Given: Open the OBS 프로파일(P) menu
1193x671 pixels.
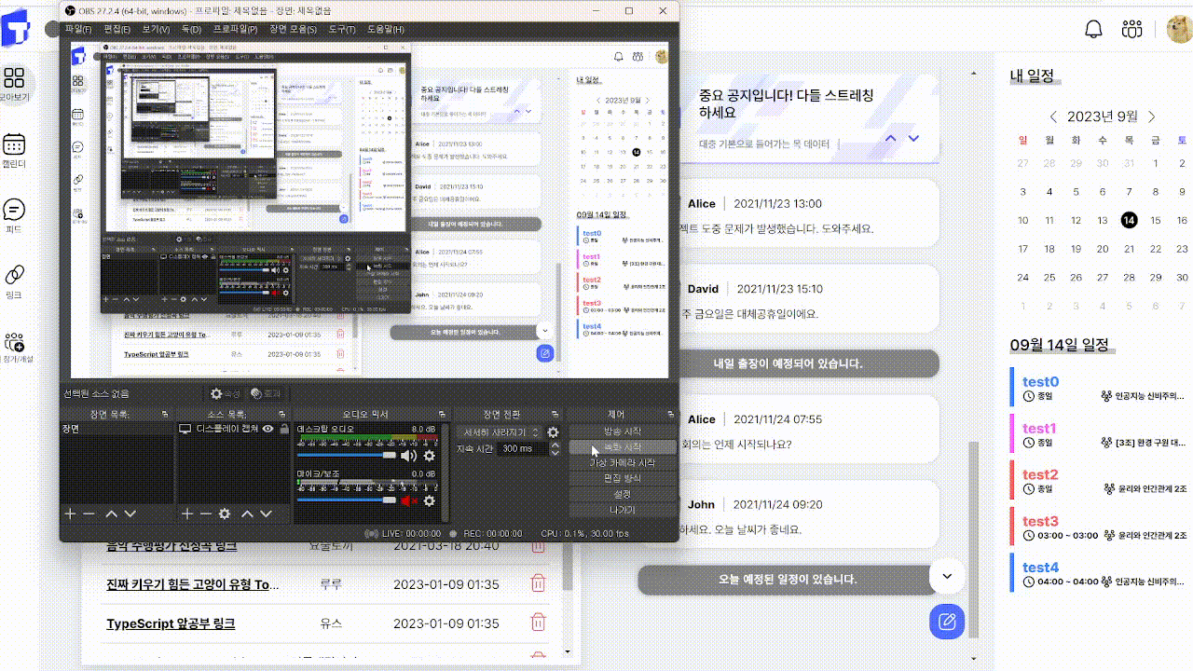Looking at the screenshot, I should pyautogui.click(x=235, y=30).
